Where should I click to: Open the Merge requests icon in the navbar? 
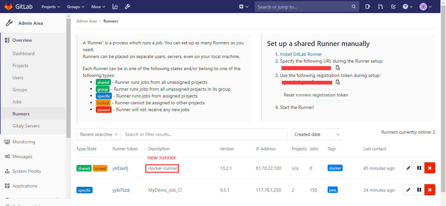pyautogui.click(x=381, y=7)
